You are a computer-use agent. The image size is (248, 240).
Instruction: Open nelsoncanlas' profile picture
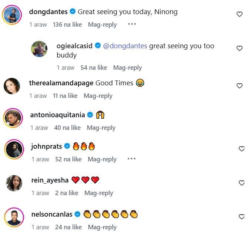coord(14,217)
